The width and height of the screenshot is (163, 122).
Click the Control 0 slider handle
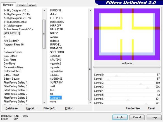coord(116,76)
